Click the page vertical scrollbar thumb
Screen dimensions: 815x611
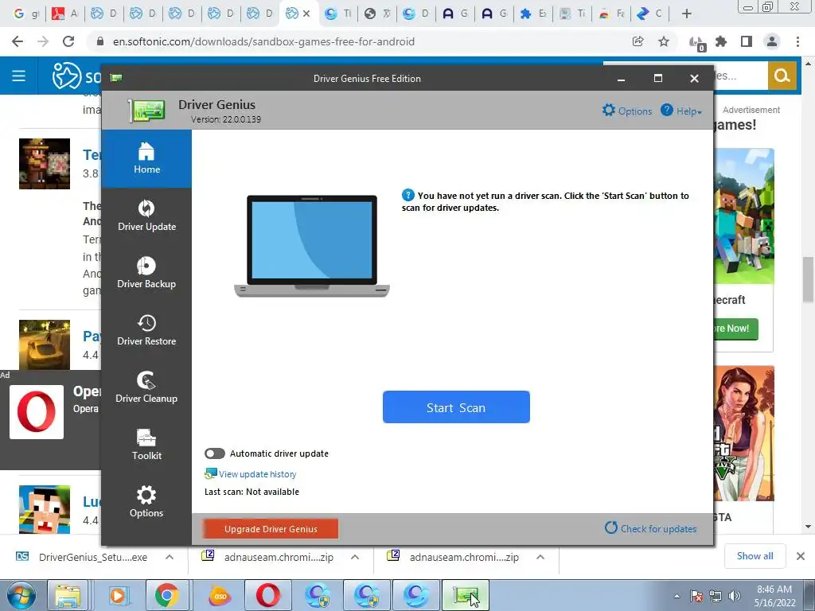tap(808, 279)
